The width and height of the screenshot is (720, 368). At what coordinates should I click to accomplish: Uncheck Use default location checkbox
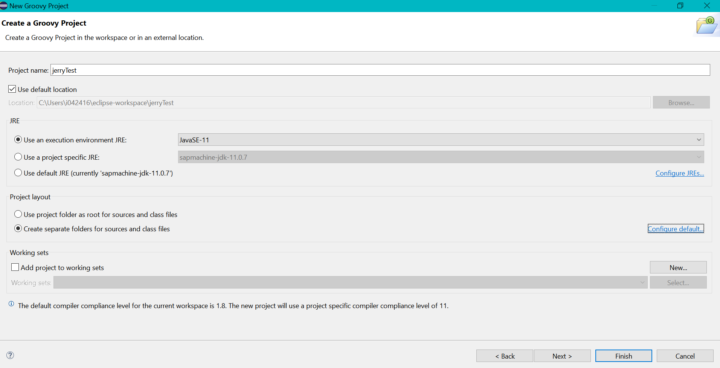click(12, 89)
